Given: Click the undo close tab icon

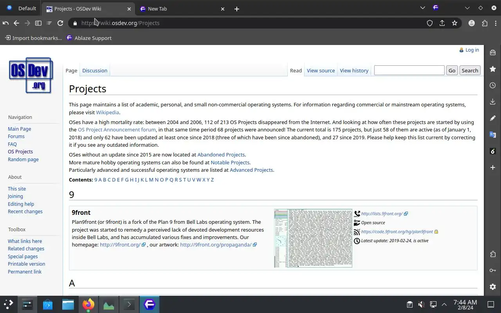Looking at the screenshot, I should pos(5,23).
